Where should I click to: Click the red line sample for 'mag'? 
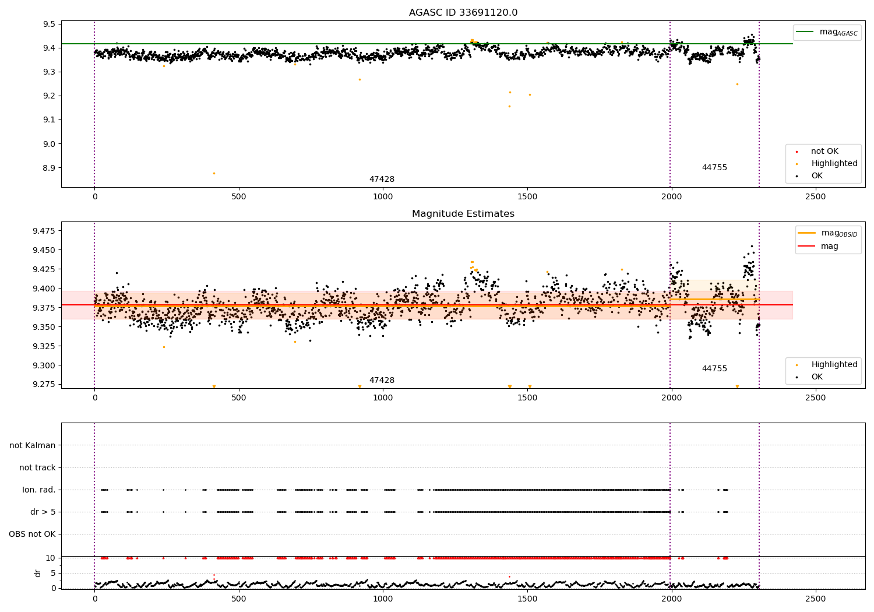pyautogui.click(x=807, y=247)
